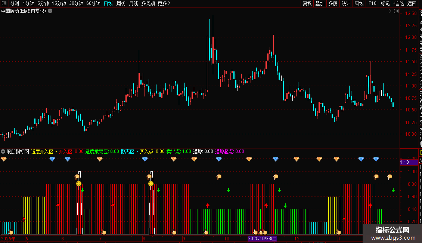Open the 多周期 multi-period view

pos(148,3)
